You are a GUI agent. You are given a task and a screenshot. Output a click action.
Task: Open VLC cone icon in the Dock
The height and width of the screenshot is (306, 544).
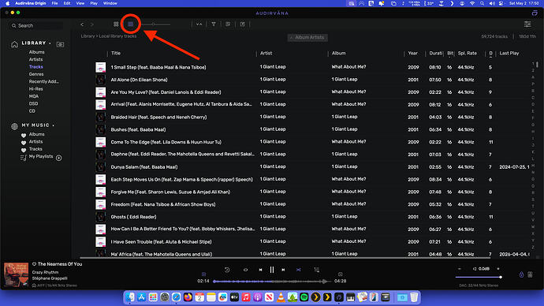coord(281,297)
